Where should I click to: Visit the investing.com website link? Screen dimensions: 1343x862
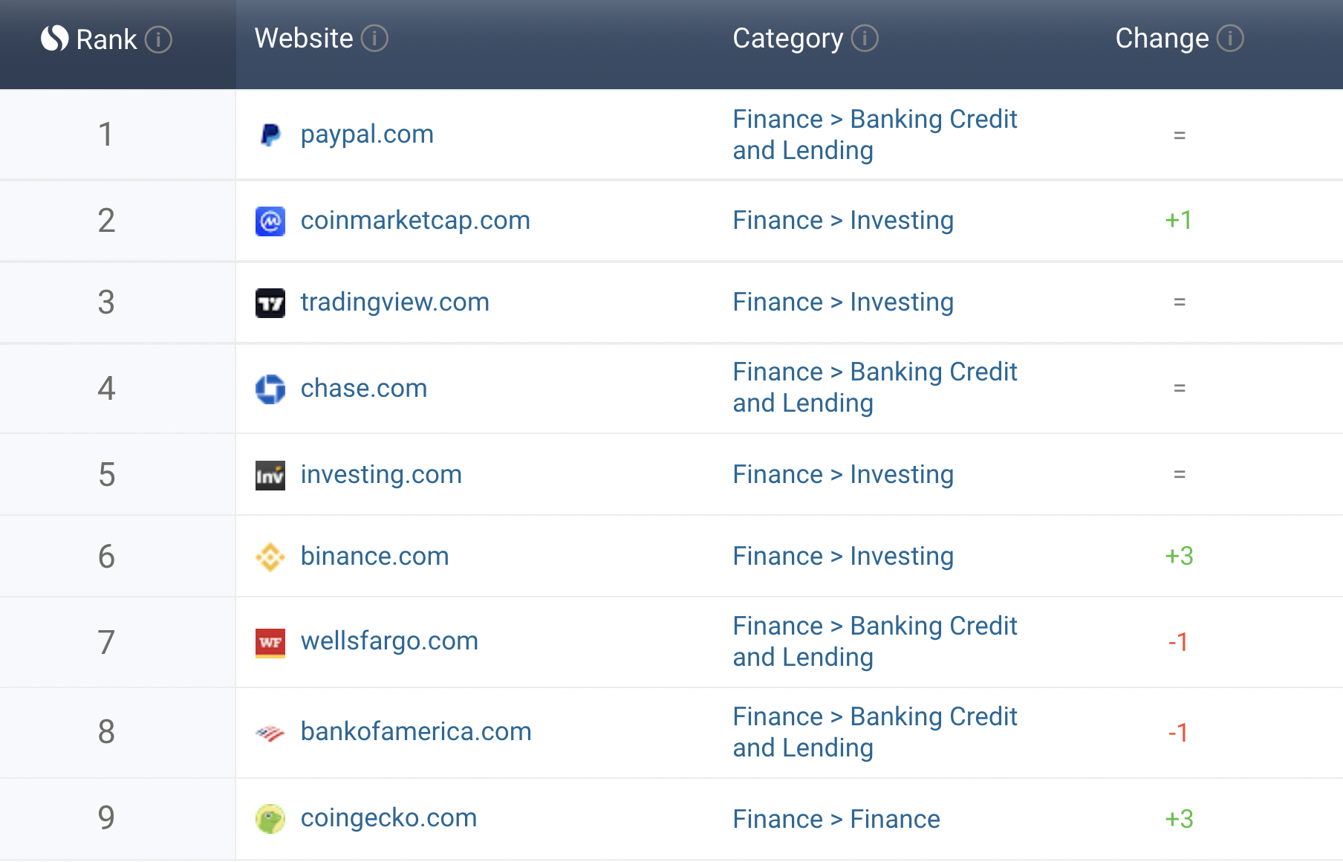coord(381,475)
